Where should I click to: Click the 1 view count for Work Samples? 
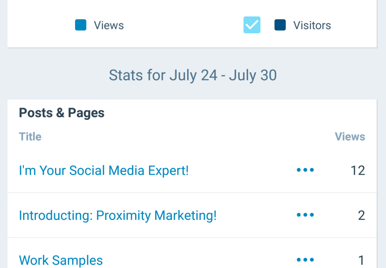pyautogui.click(x=361, y=260)
